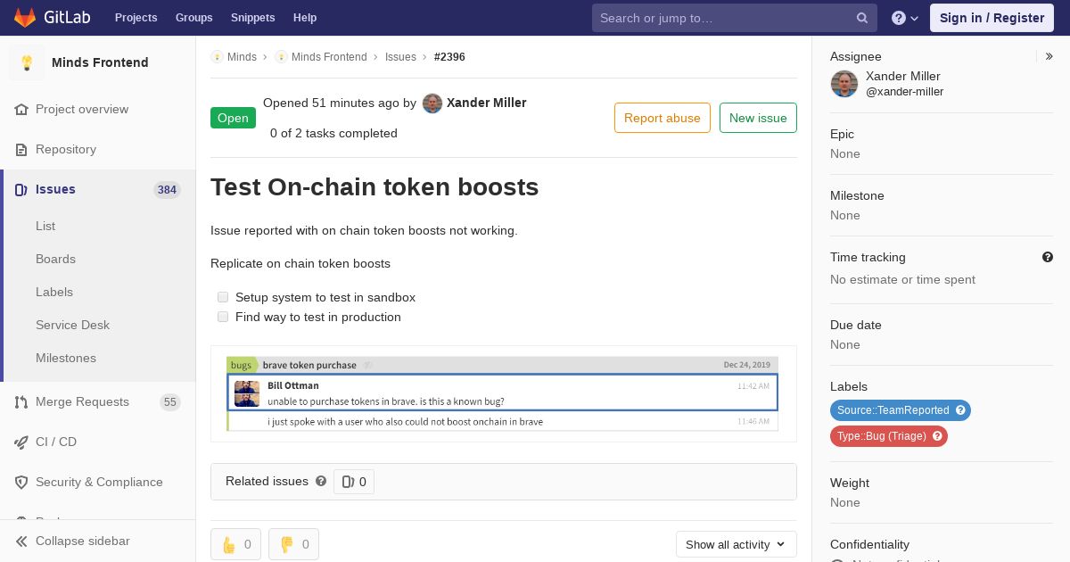Give a thumbs up reaction
Image resolution: width=1070 pixels, height=562 pixels.
click(235, 544)
